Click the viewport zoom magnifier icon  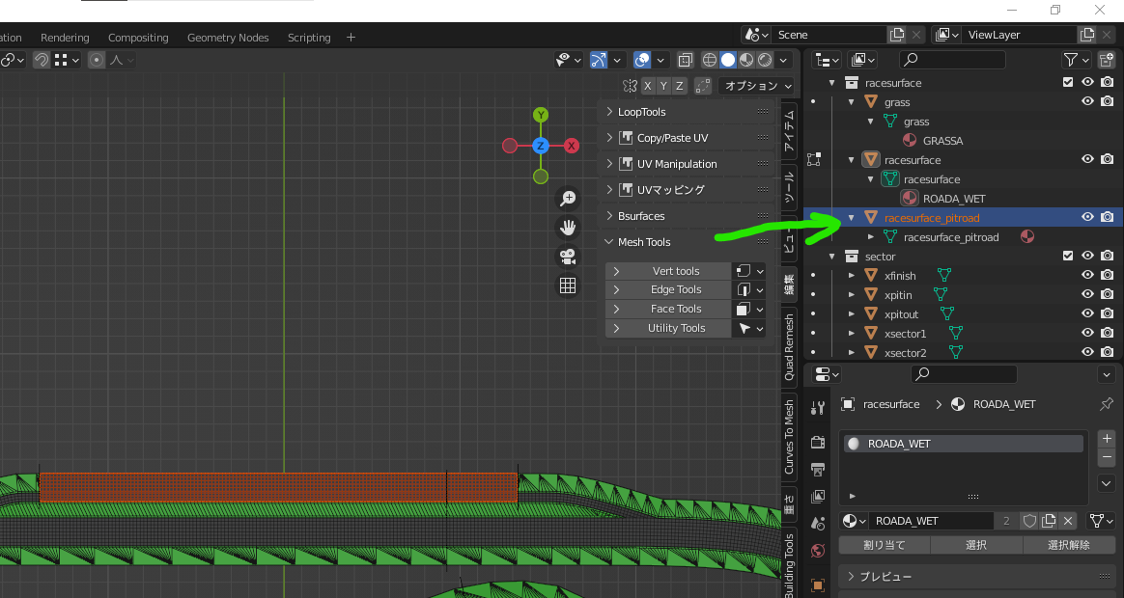[568, 199]
